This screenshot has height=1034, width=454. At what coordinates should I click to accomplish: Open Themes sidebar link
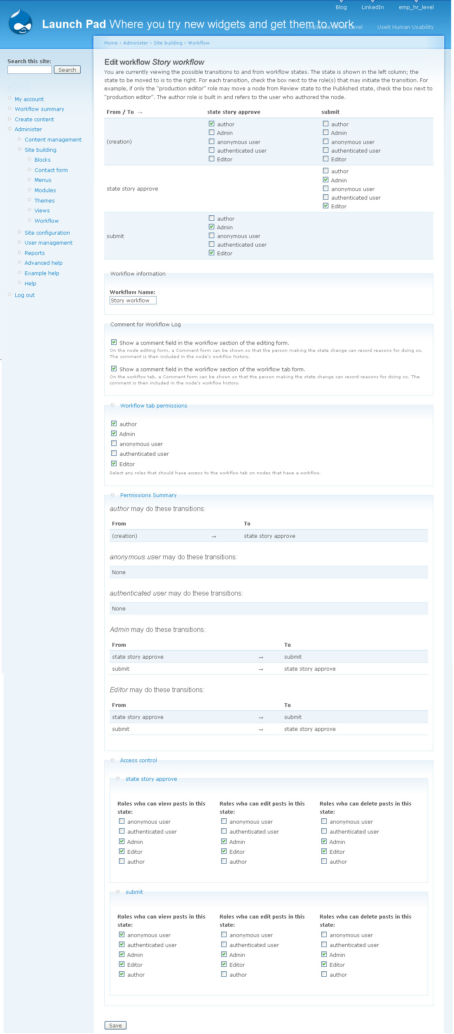pos(44,201)
